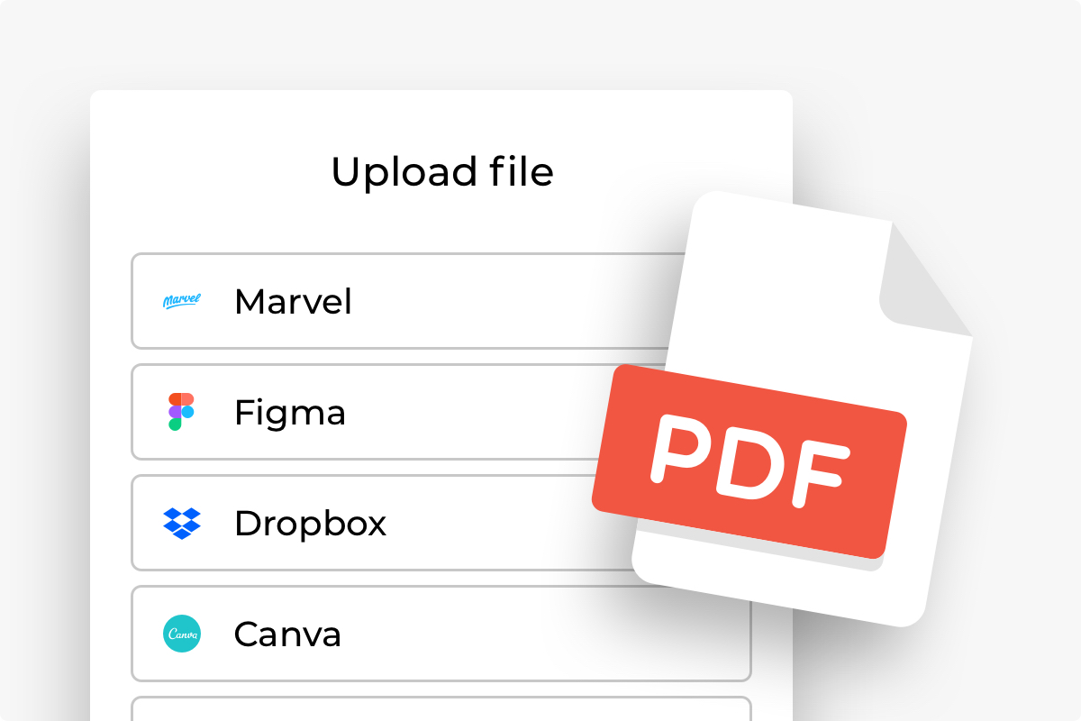The image size is (1081, 721).
Task: Click the Figma logo icon
Action: point(181,412)
